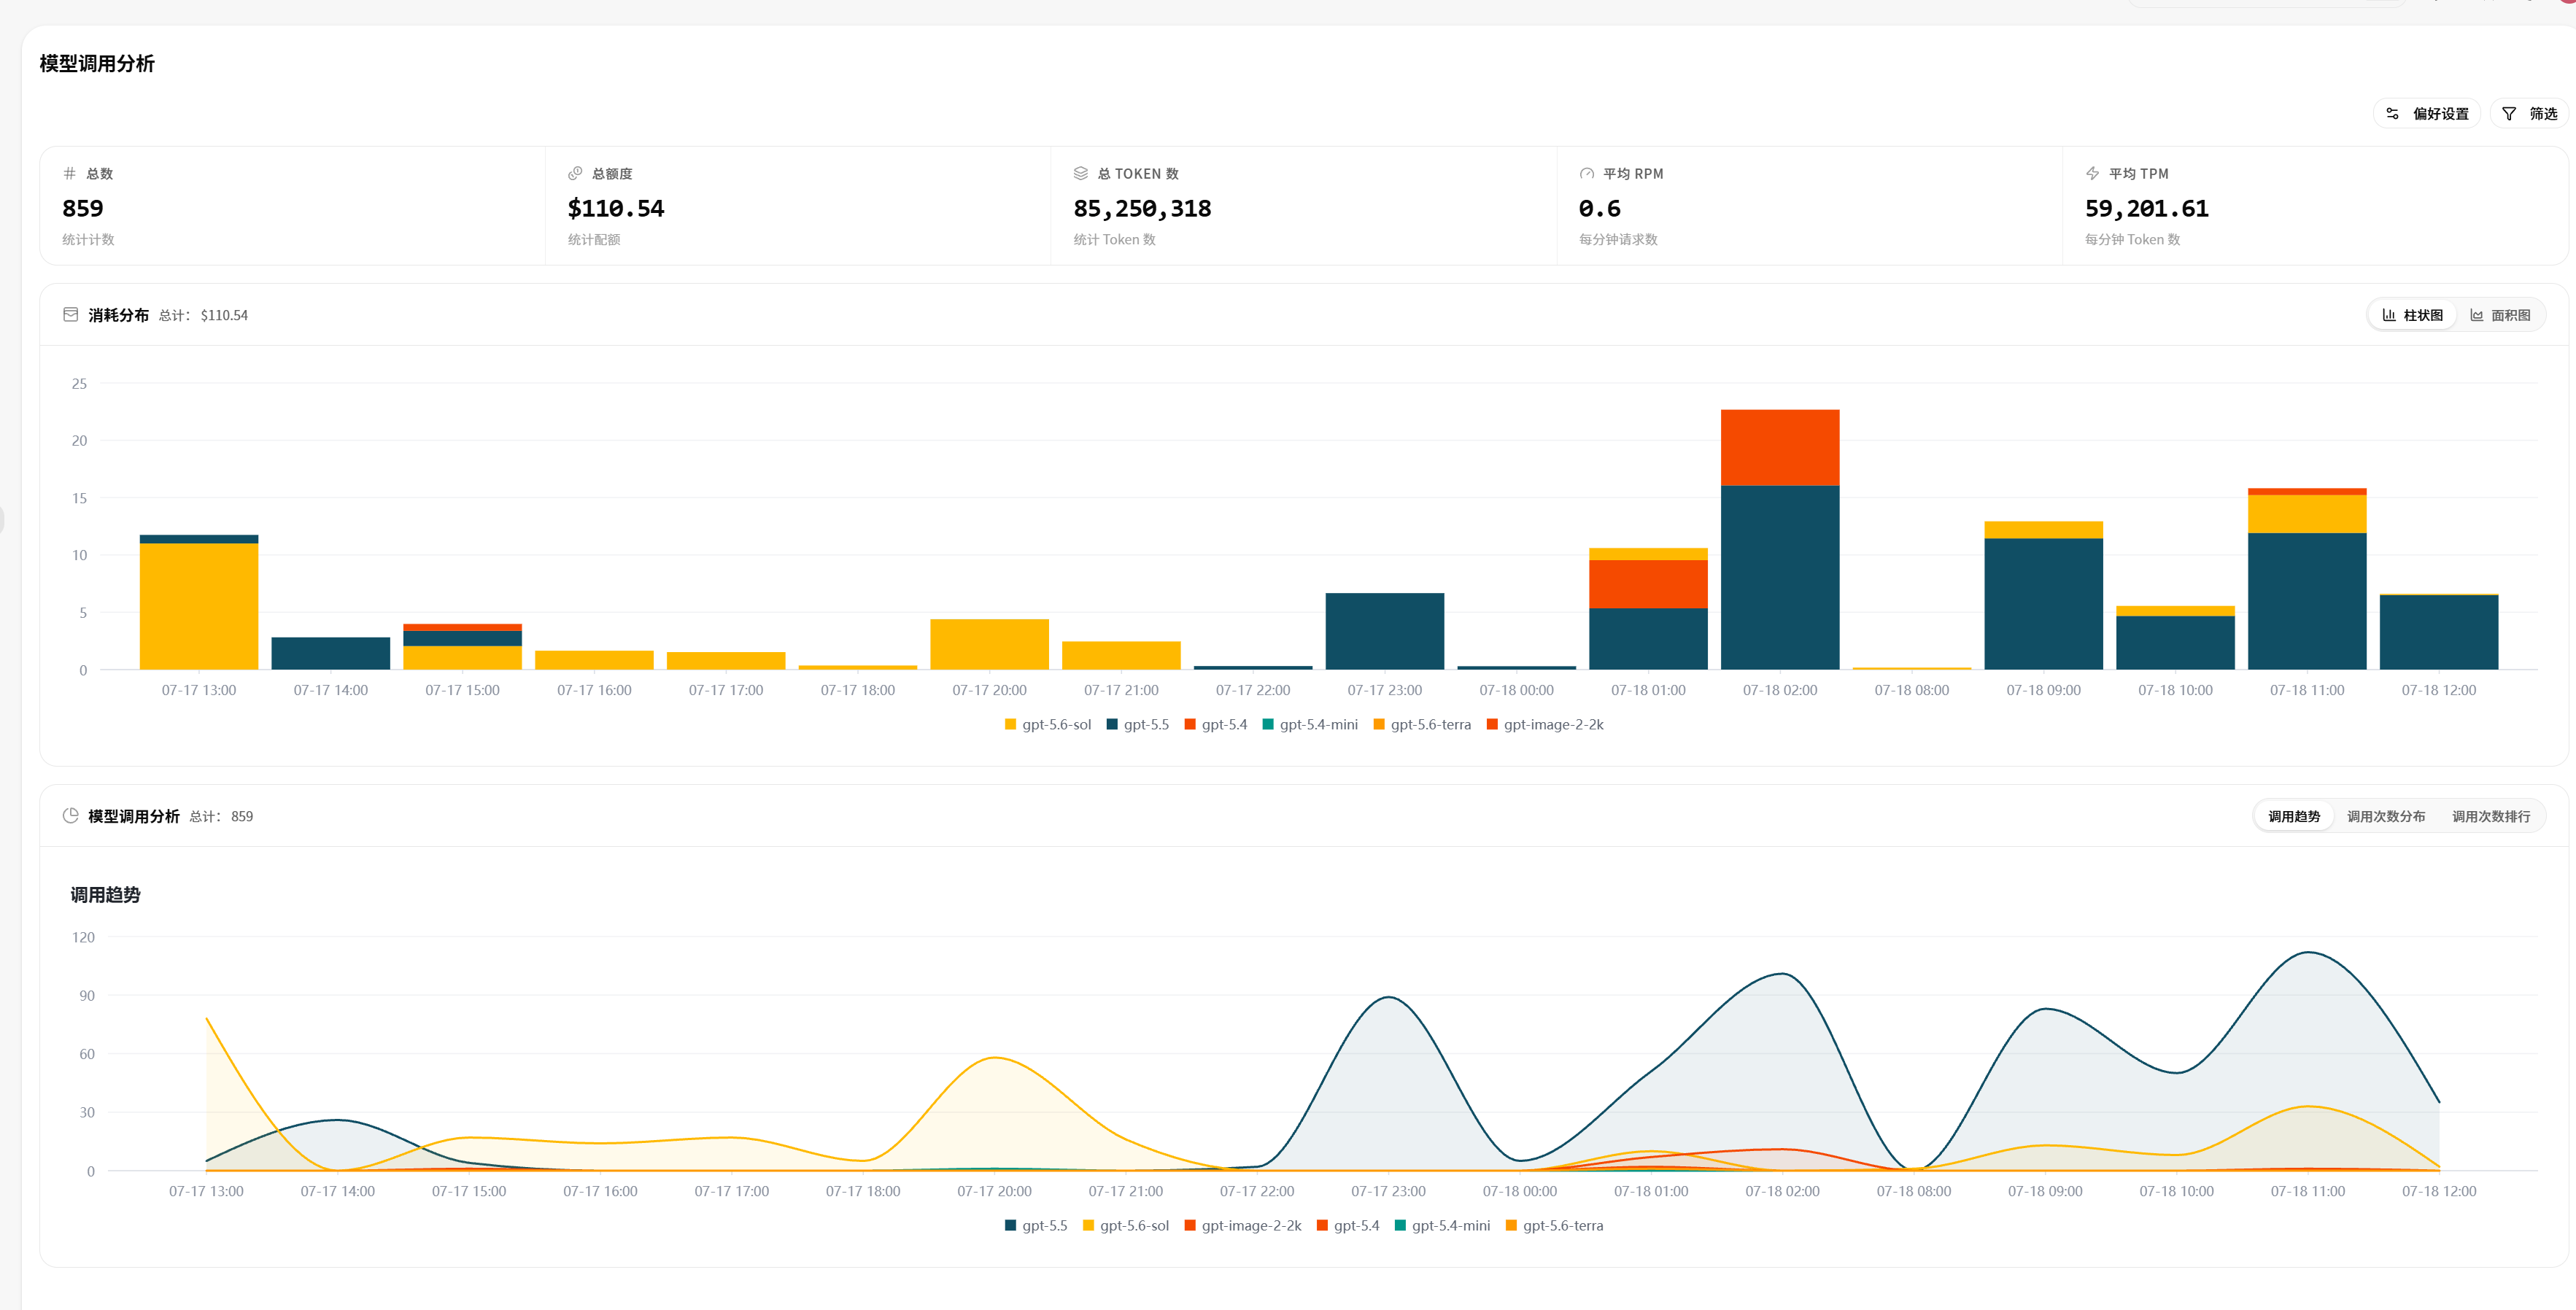The width and height of the screenshot is (2576, 1310).
Task: Open the 筛选 filter button
Action: pyautogui.click(x=2529, y=114)
